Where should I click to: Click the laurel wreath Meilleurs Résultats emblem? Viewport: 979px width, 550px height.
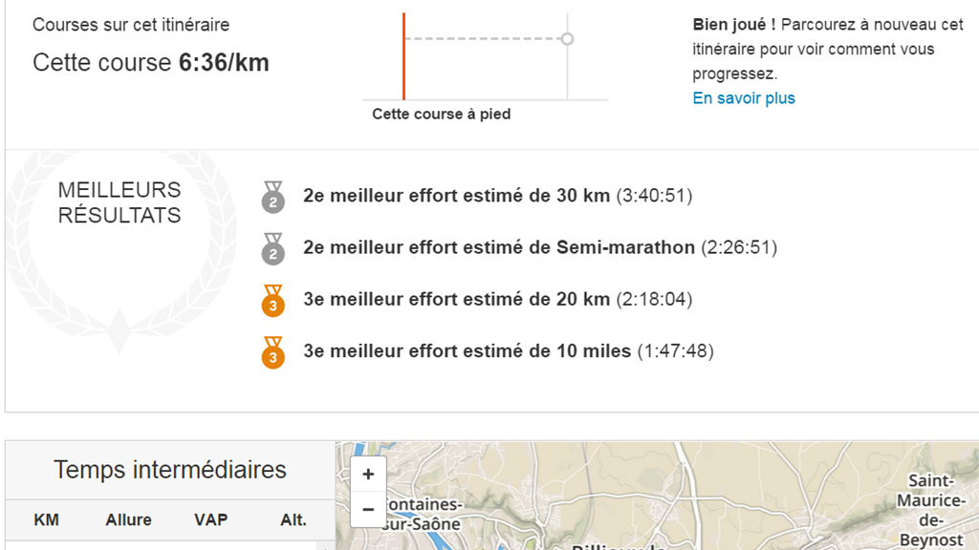coord(120,250)
